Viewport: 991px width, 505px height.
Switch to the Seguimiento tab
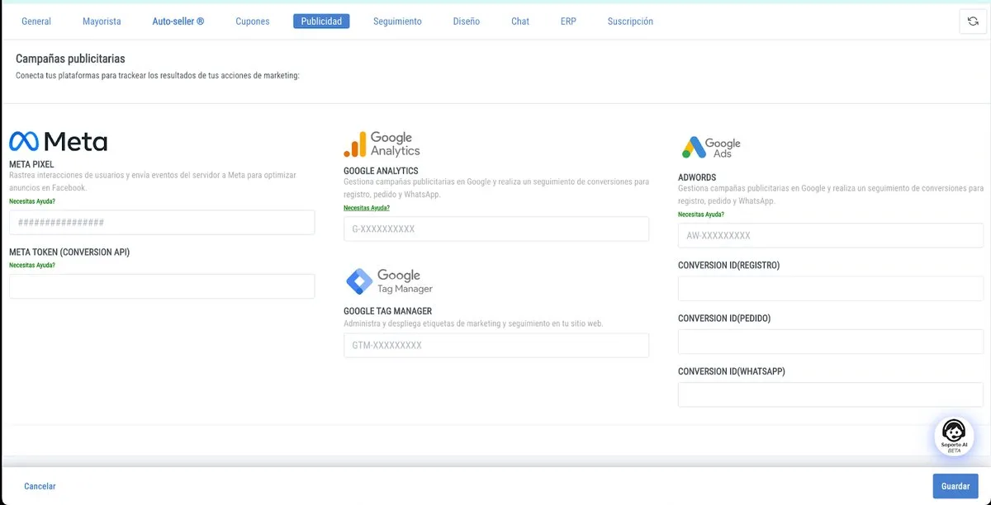point(397,21)
